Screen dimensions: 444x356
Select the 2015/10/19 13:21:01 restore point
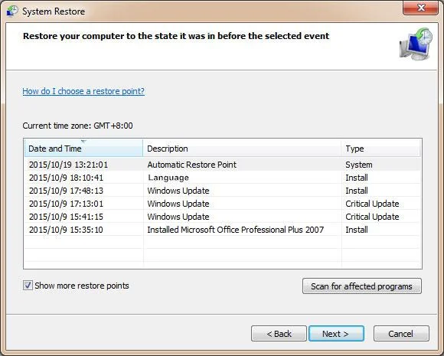(x=223, y=165)
